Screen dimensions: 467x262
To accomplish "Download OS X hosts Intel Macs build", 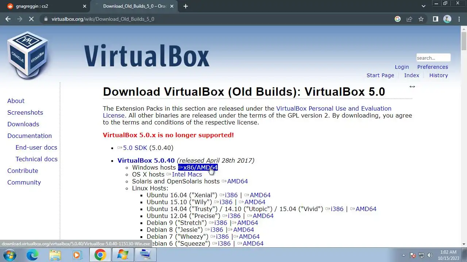I will (x=184, y=174).
